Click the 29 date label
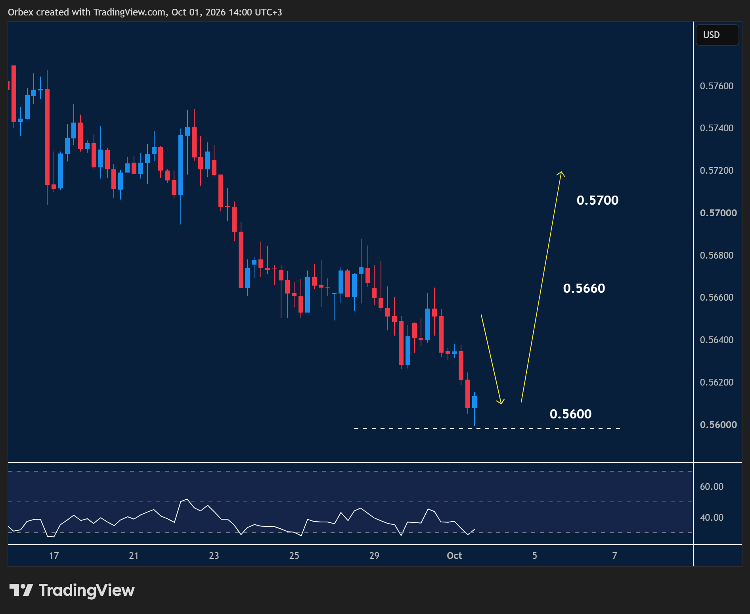Viewport: 750px width, 614px height. (374, 556)
